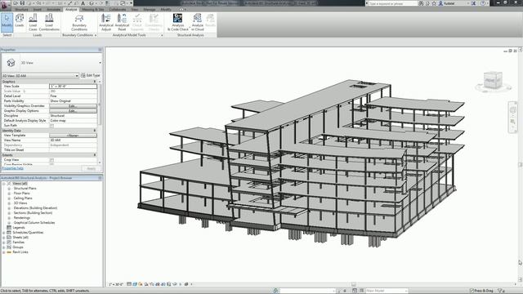
Task: Click Edit for Visibility/Graphics Overrides
Action: coord(73,106)
